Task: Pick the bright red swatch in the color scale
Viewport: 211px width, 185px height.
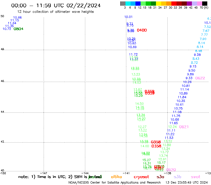Action: pos(174,3)
